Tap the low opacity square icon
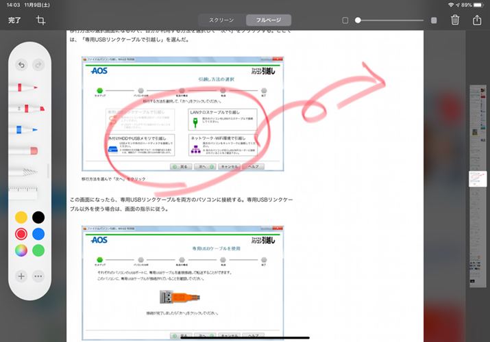The image size is (490, 342). [x=345, y=21]
